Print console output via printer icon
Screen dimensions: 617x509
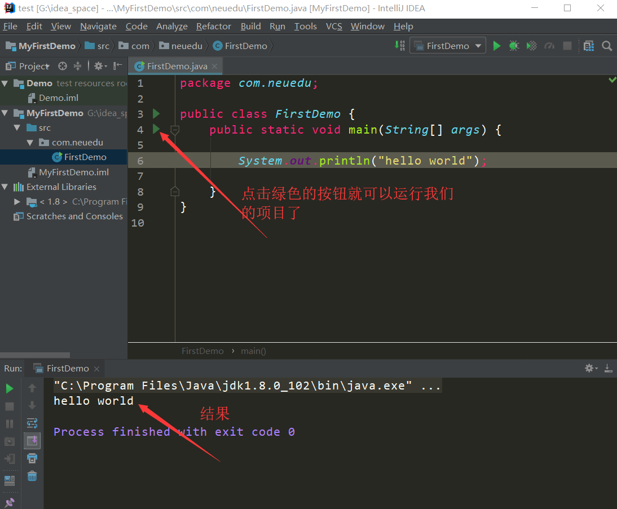(32, 458)
